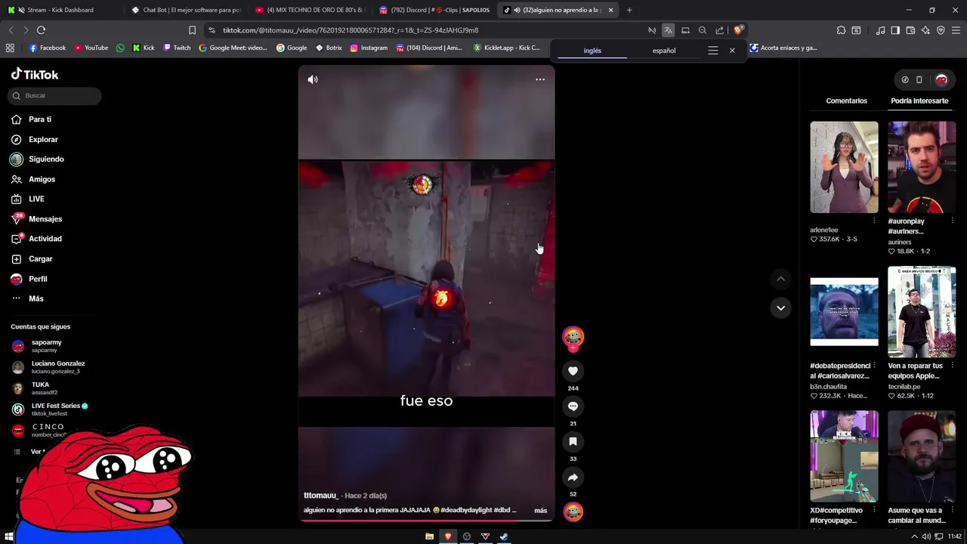Select español in the translate popup
The width and height of the screenshot is (967, 544).
664,51
